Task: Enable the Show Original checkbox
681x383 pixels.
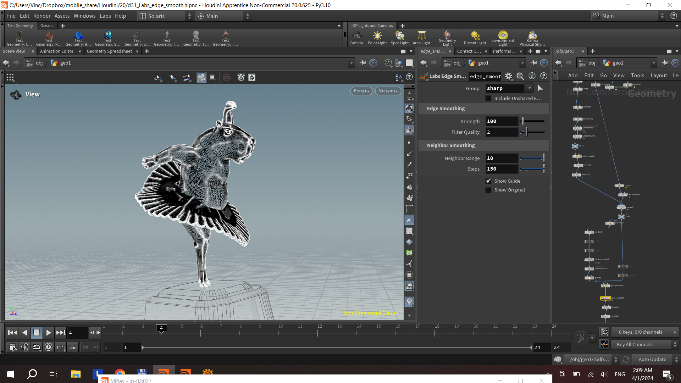Action: tap(488, 190)
